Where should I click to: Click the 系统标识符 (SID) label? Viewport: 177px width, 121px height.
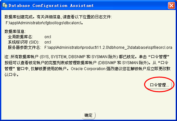pos(24,42)
